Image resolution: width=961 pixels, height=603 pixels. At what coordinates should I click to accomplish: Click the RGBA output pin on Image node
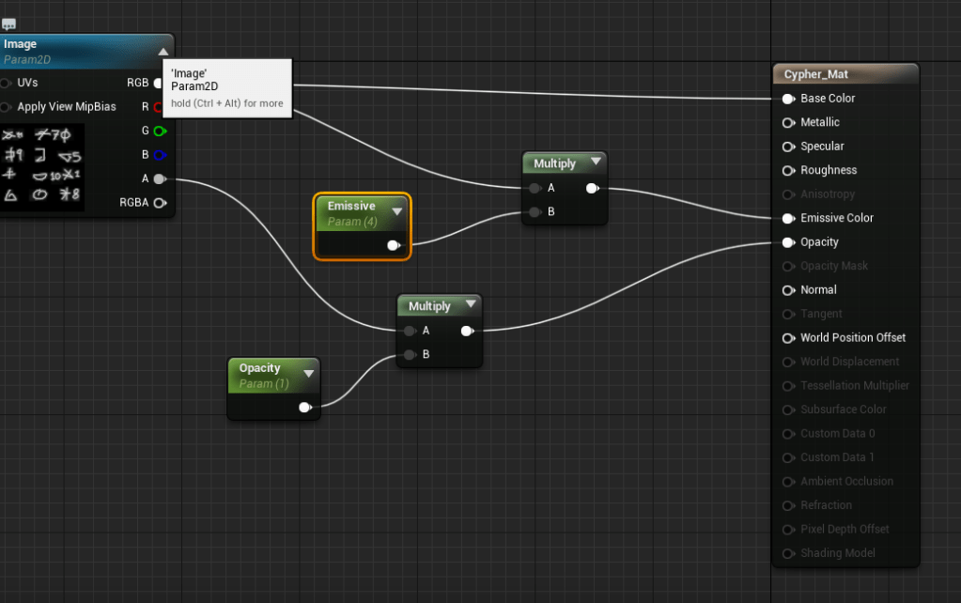pos(159,203)
